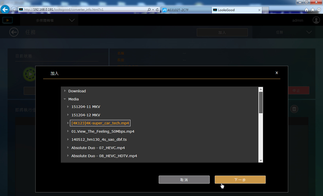
Task: Open browser tools gear icon
Action: click(x=319, y=10)
